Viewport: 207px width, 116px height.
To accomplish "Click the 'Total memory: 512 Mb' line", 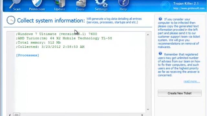I will click(38, 43).
